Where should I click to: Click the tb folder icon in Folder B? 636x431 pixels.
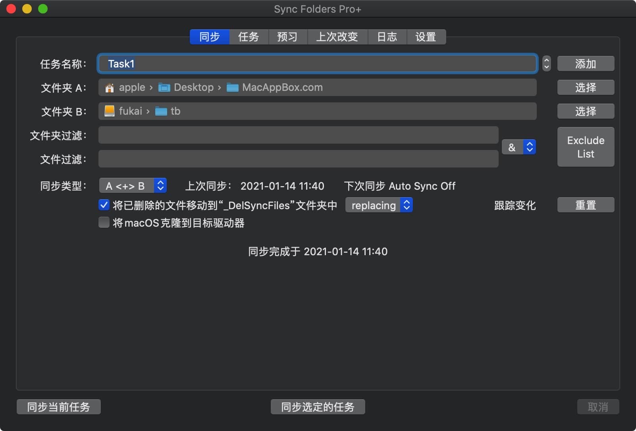161,112
